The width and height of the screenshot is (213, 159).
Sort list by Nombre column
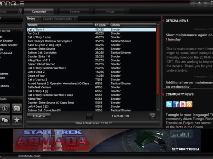click(x=60, y=25)
